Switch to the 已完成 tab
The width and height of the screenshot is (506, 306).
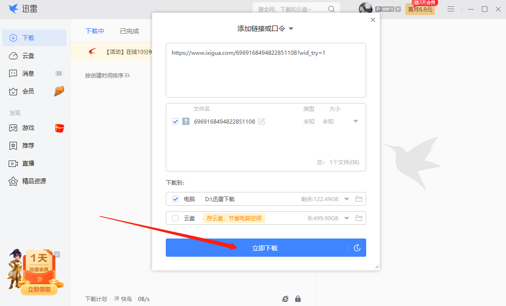click(129, 31)
